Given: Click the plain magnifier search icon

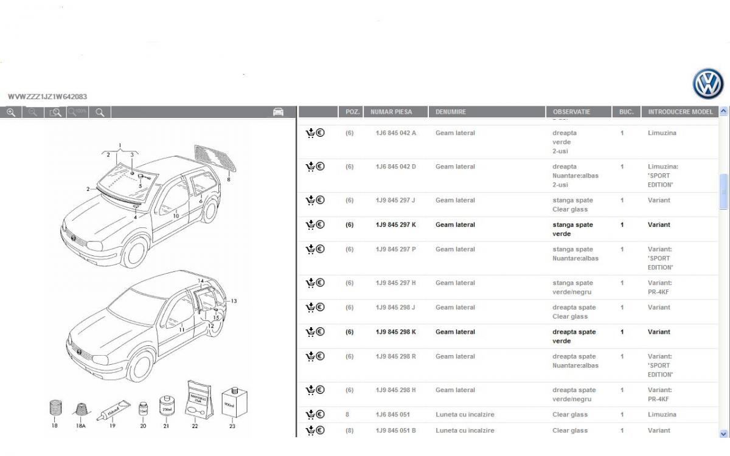Looking at the screenshot, I should (x=100, y=112).
